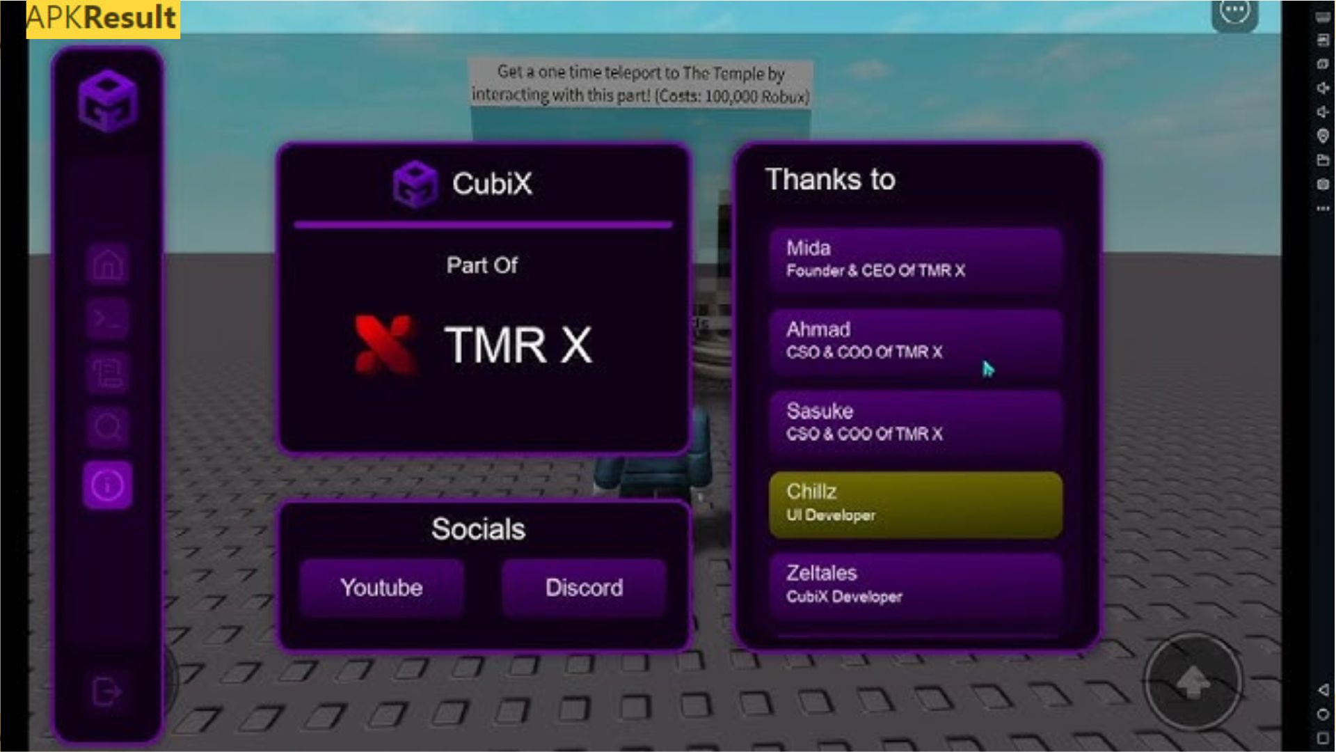1336x752 pixels.
Task: Click the TMR X logo panel
Action: [x=482, y=345]
